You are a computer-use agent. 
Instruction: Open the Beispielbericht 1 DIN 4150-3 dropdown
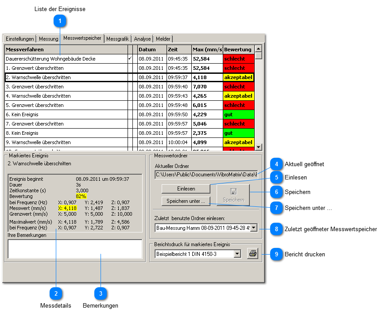(237, 254)
